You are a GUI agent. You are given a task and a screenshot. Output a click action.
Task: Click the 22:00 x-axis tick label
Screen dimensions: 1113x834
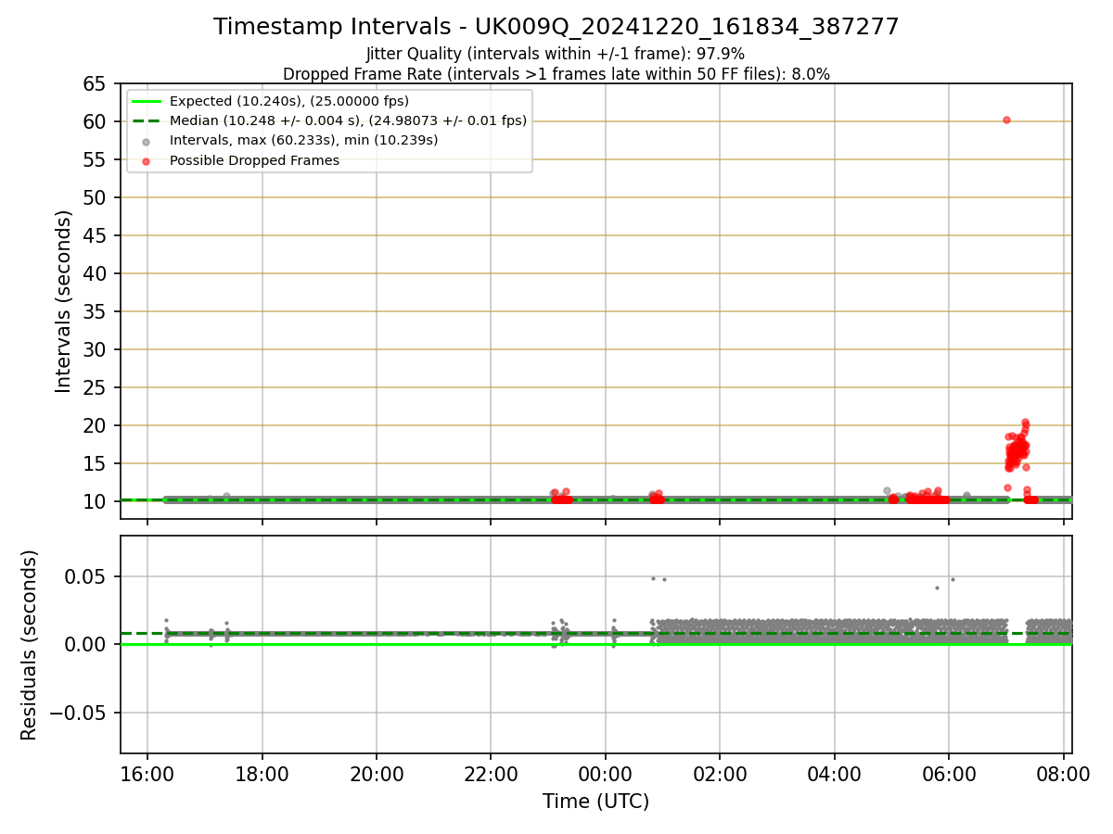(491, 774)
